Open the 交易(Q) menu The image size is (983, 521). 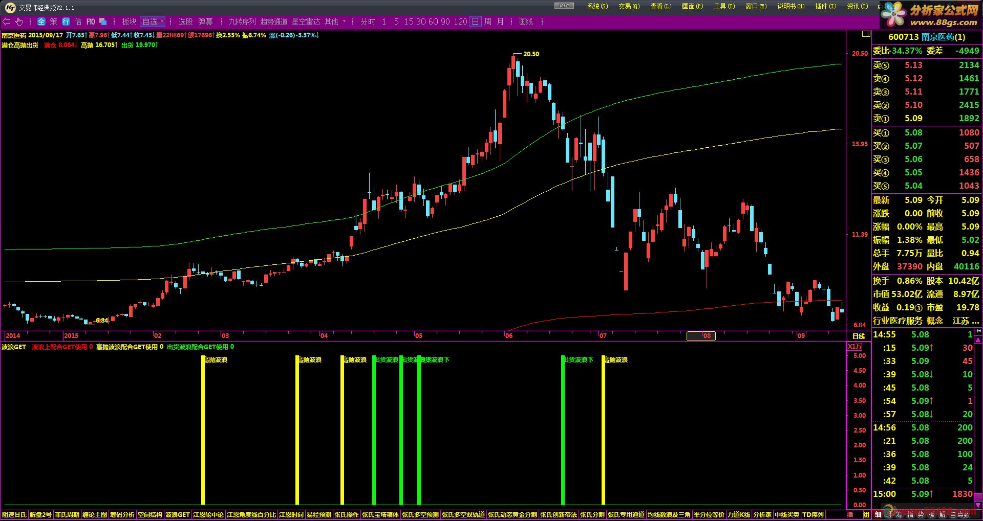point(629,6)
